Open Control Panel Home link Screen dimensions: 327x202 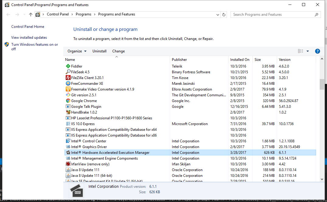[x=28, y=27]
